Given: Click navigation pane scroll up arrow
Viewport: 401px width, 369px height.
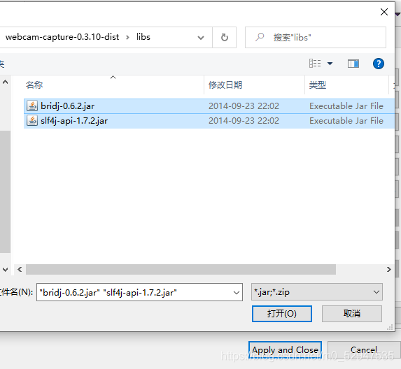Looking at the screenshot, I should click(5, 82).
